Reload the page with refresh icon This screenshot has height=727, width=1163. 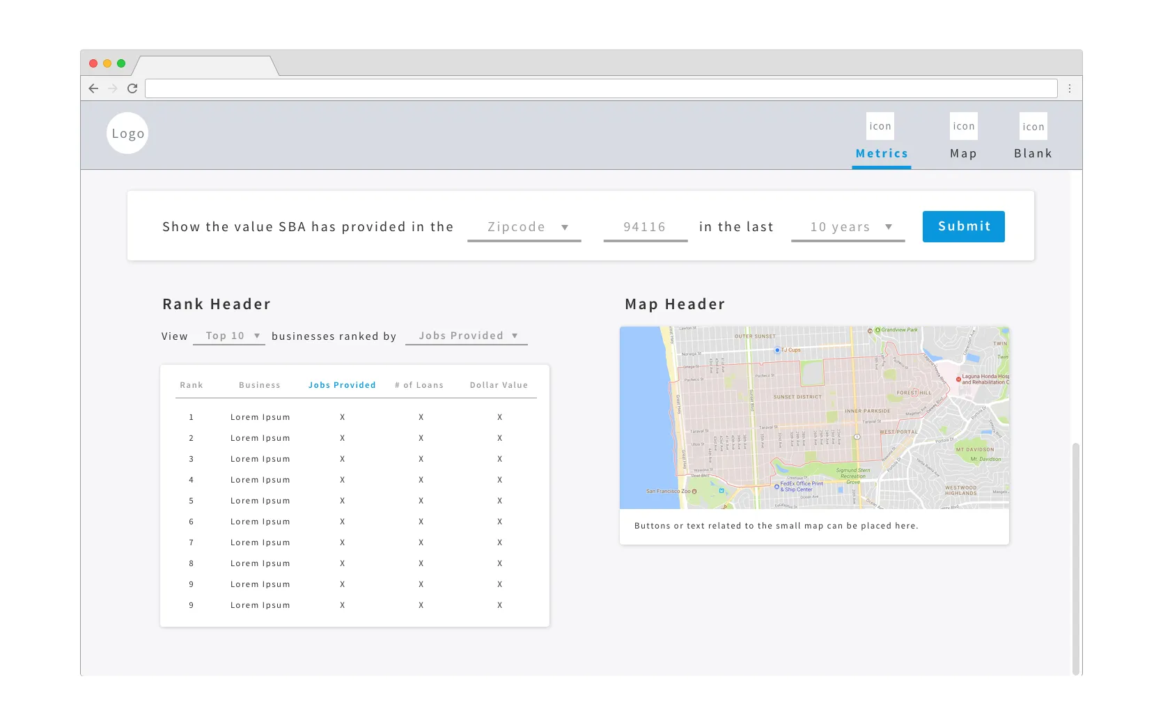pos(132,88)
